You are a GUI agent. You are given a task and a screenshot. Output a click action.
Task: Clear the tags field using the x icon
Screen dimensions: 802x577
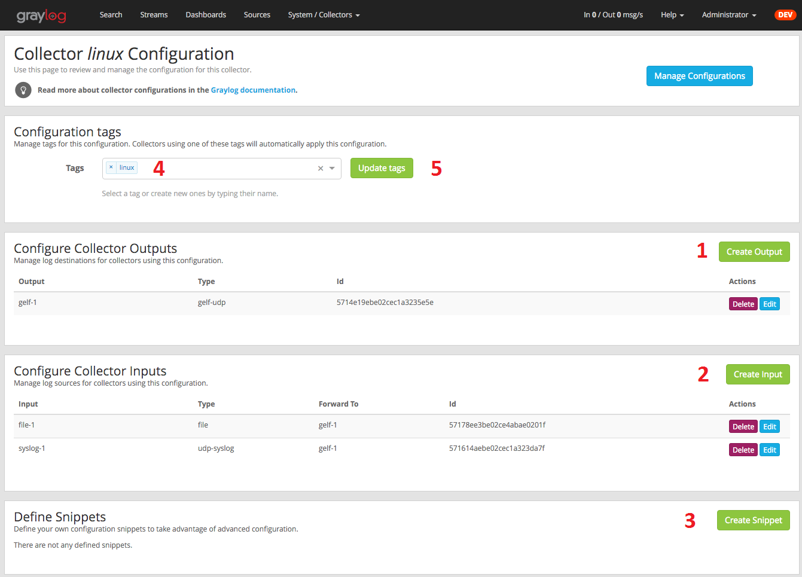(x=321, y=168)
